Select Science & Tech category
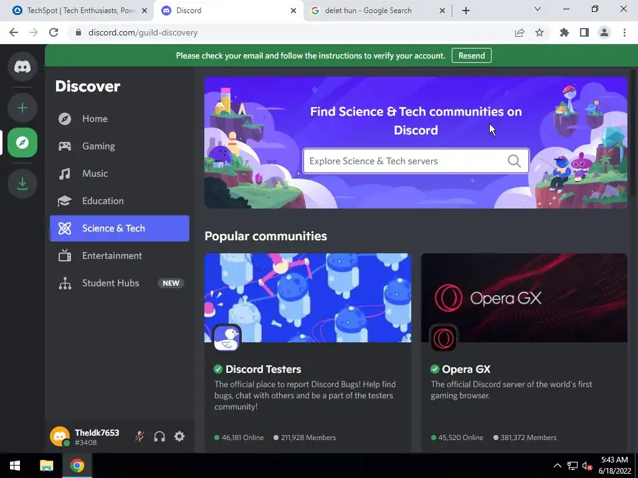The image size is (638, 478). [x=120, y=228]
